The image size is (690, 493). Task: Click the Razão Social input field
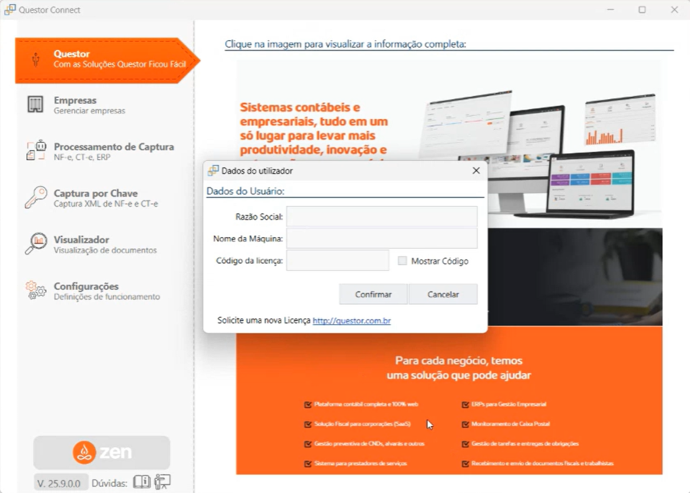(381, 217)
